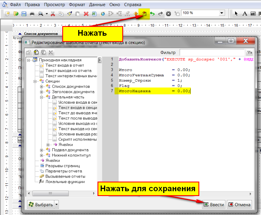261x215 pixels.
Task: Click the New report toolbar icon
Action: coord(7,14)
